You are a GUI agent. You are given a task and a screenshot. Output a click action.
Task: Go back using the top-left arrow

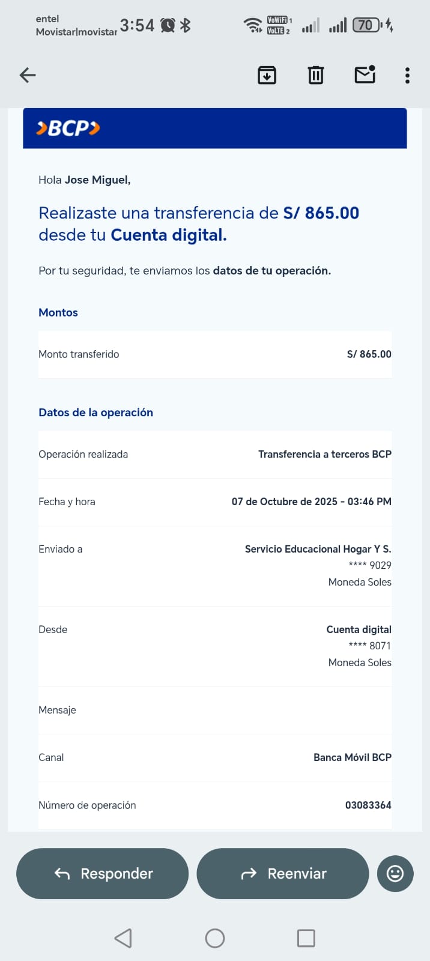pos(28,75)
